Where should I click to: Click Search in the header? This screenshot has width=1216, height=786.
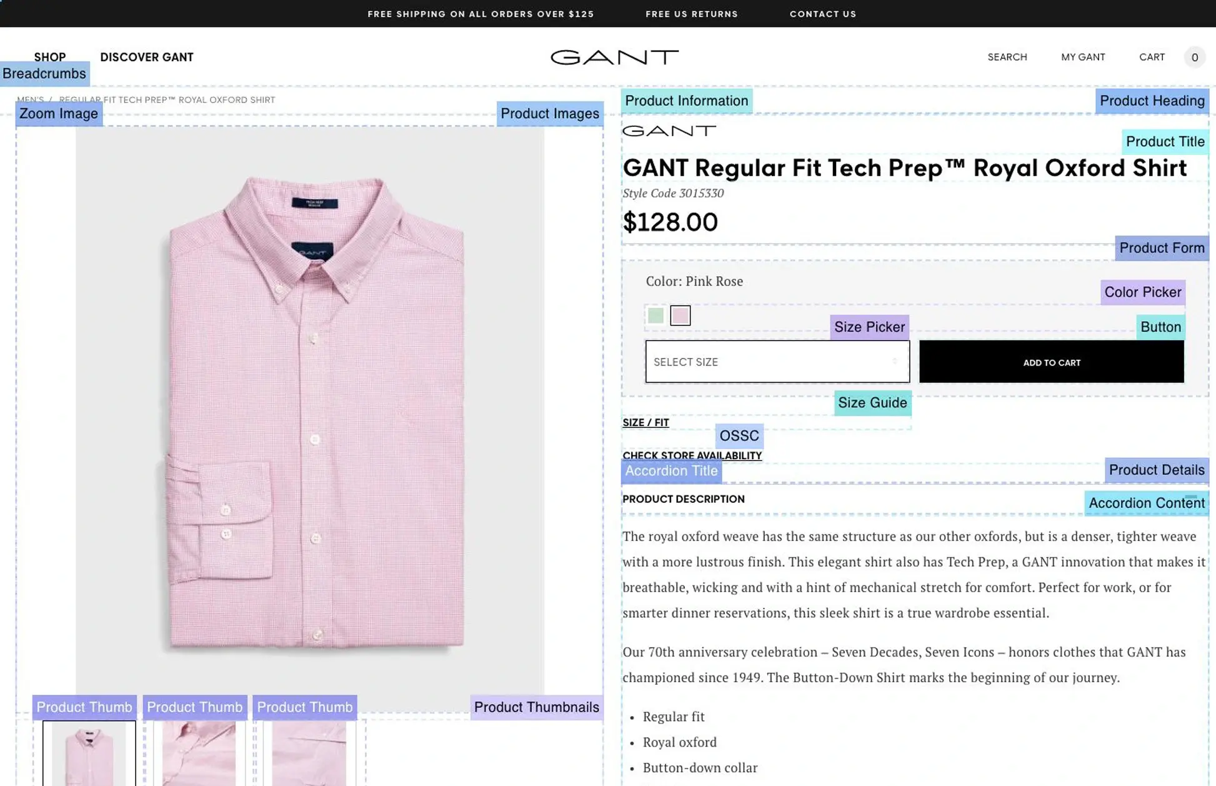click(1007, 57)
